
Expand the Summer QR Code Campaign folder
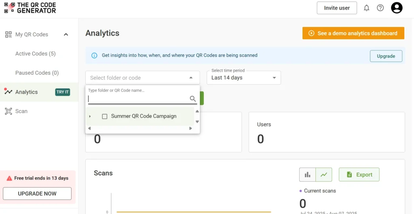point(90,116)
